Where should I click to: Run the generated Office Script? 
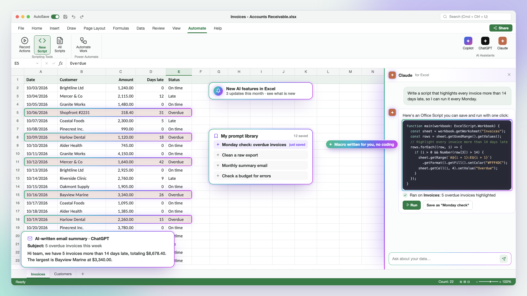411,205
